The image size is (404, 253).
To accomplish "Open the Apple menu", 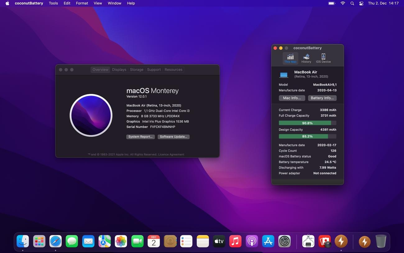I will (7, 3).
